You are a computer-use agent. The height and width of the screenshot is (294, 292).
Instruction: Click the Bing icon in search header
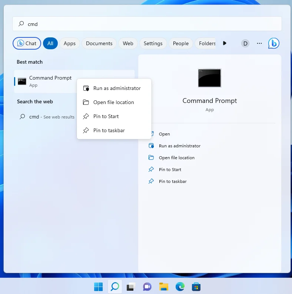273,43
